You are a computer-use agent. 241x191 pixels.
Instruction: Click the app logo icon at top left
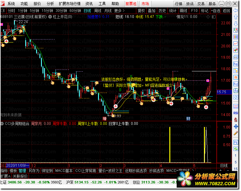3,3
